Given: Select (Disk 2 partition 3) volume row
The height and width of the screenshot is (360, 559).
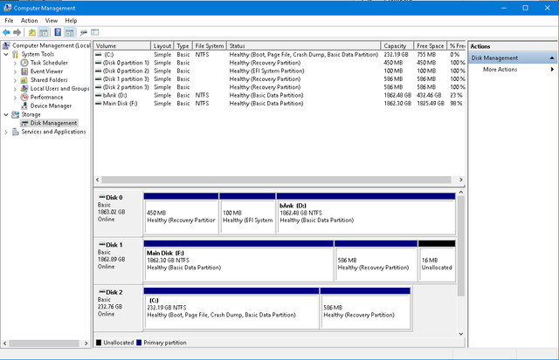Looking at the screenshot, I should pos(279,87).
